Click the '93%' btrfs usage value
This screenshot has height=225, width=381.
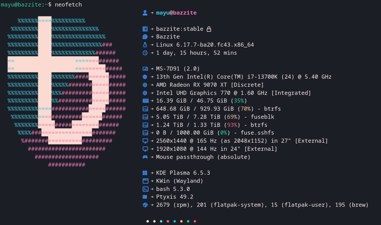click(232, 125)
